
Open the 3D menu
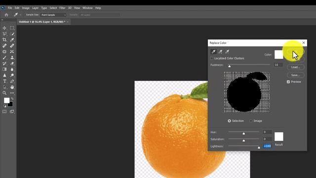click(70, 8)
